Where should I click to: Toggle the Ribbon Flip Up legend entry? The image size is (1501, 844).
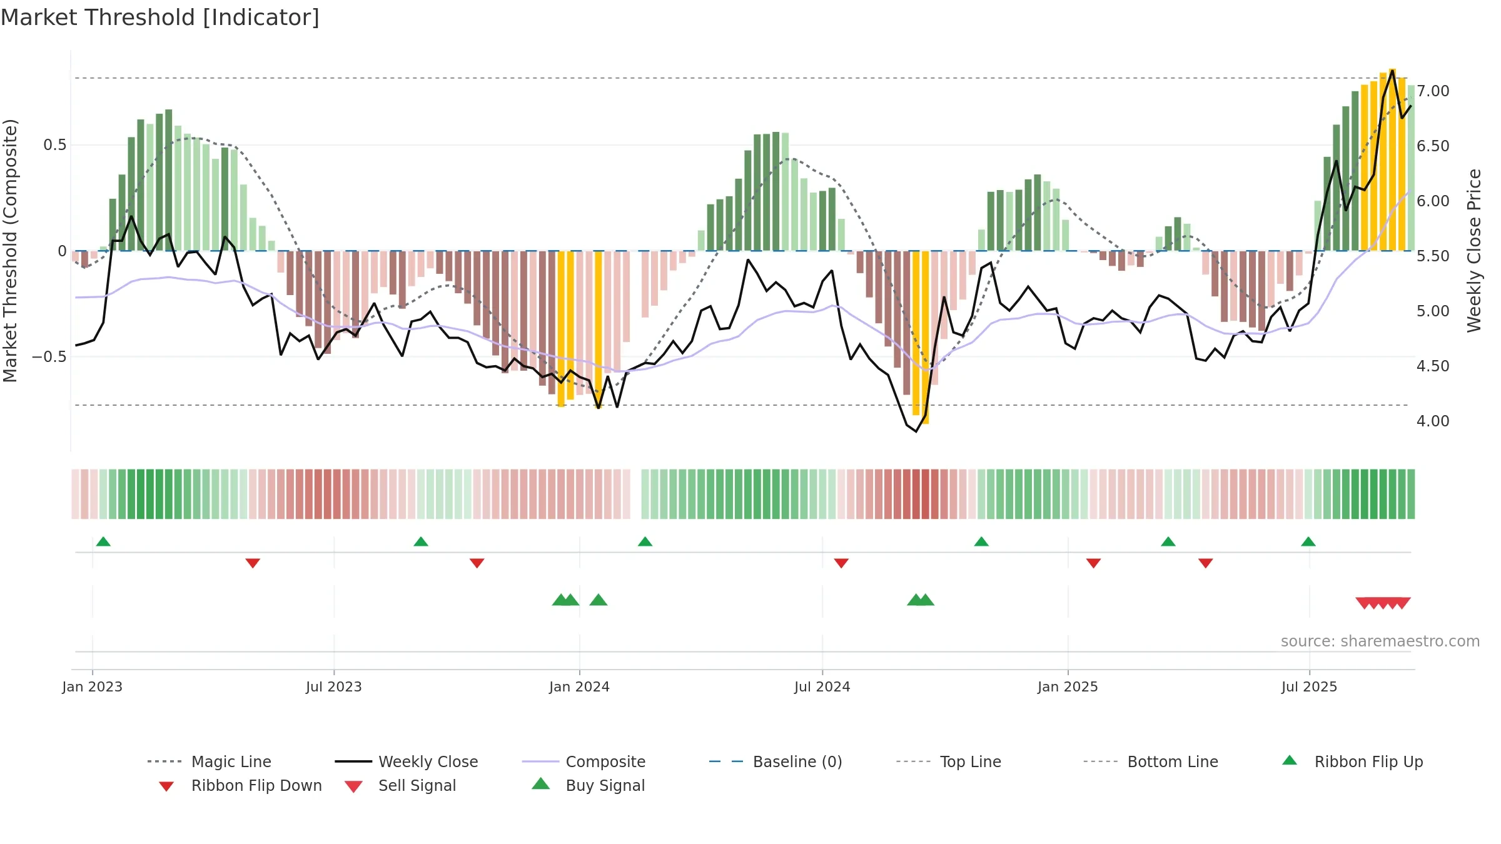(1352, 761)
